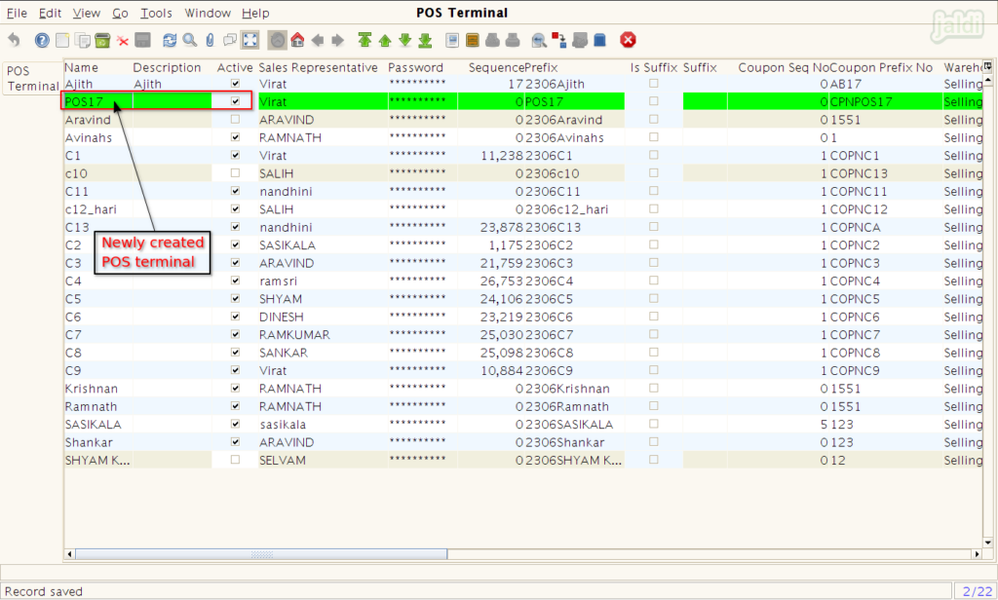
Task: Jump to the first record icon
Action: coord(365,40)
